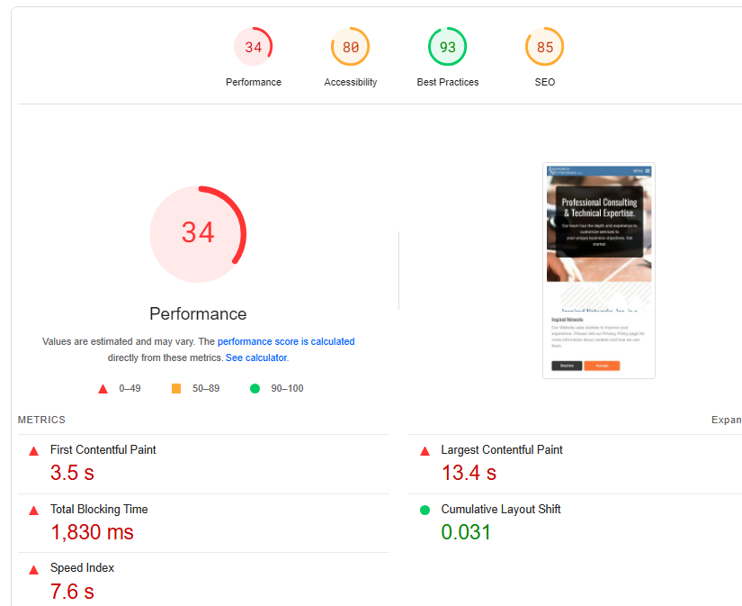Open the Accessibility score gauge showing 80
This screenshot has width=742, height=606.
pos(350,47)
